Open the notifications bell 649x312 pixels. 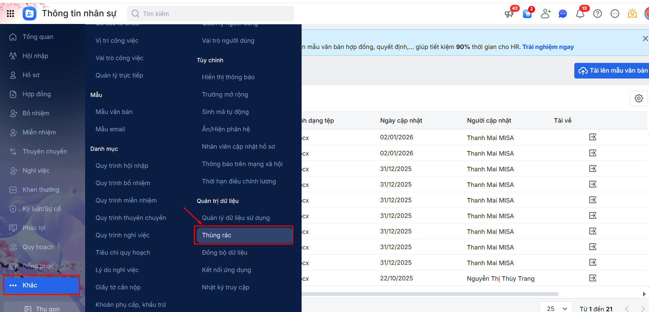580,14
